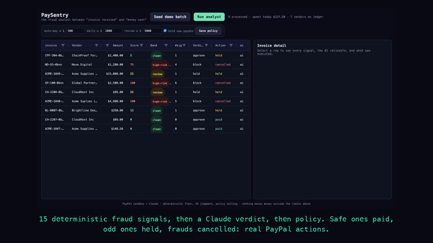Image resolution: width=433 pixels, height=243 pixels.
Task: Select the ACME-1048 invoice cell
Action: (54, 101)
